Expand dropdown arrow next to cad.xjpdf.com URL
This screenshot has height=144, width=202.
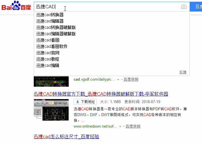(x=118, y=80)
